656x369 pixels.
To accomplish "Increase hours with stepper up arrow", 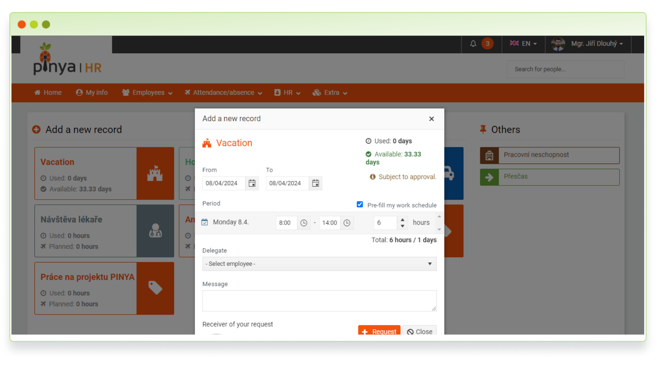I will 402,220.
